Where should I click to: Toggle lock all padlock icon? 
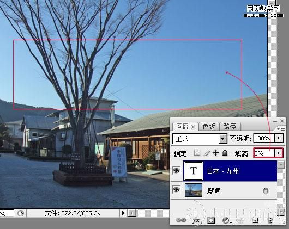[225, 153]
